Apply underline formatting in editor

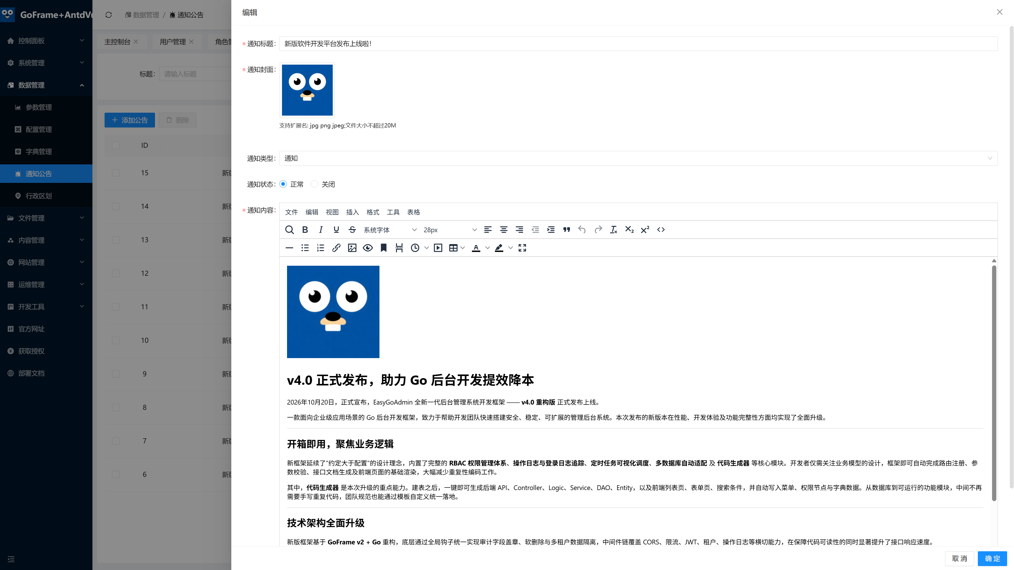click(336, 230)
